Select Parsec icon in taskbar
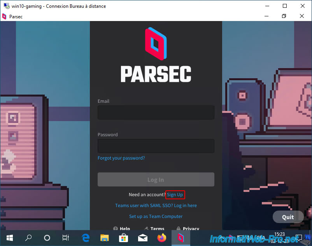 [181, 238]
